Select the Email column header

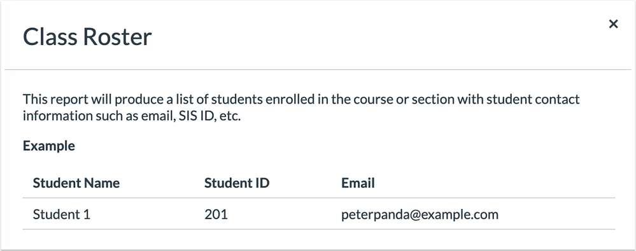coord(358,183)
